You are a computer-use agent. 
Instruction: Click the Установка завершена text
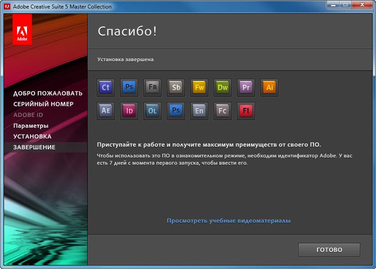click(126, 59)
